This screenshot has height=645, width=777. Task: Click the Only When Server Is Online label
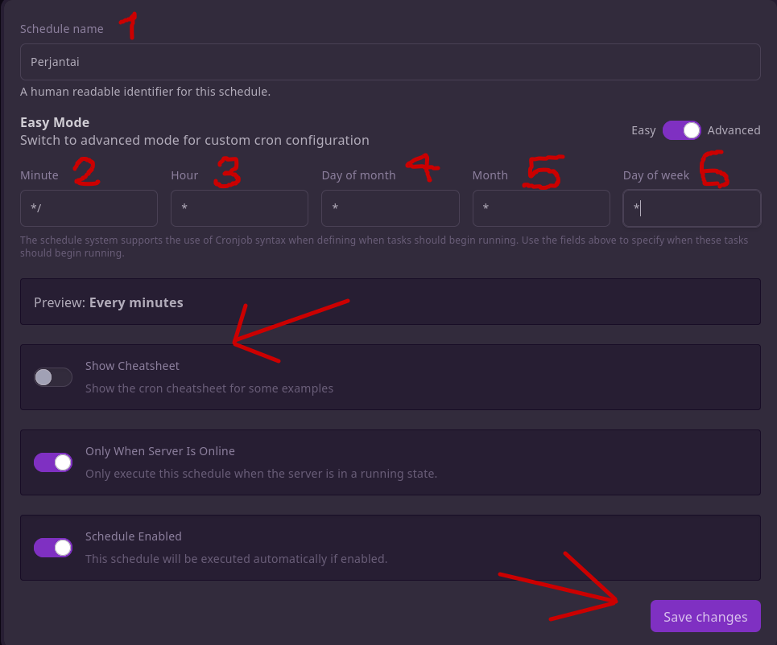click(160, 451)
